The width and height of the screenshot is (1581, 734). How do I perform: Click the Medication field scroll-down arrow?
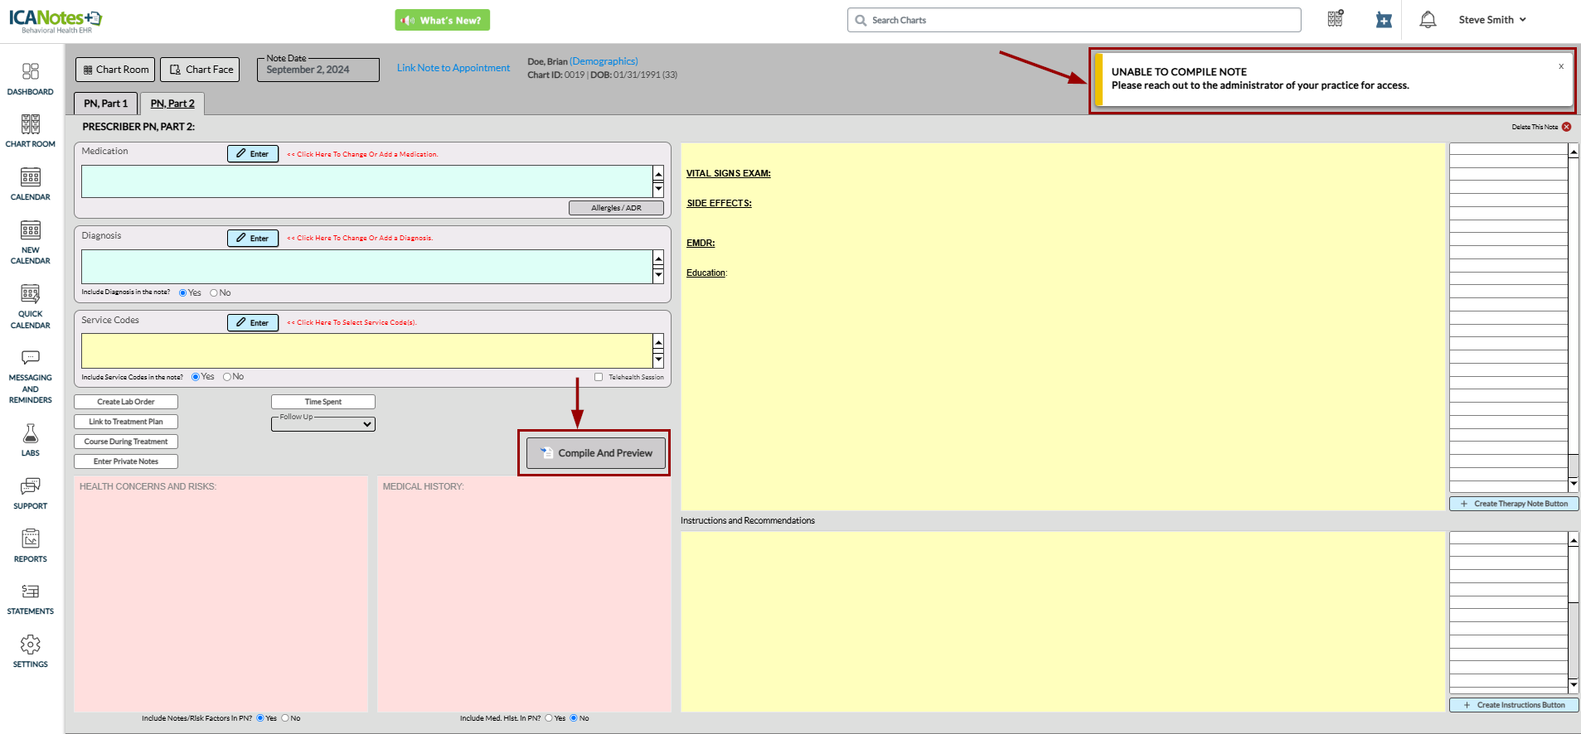(x=658, y=190)
